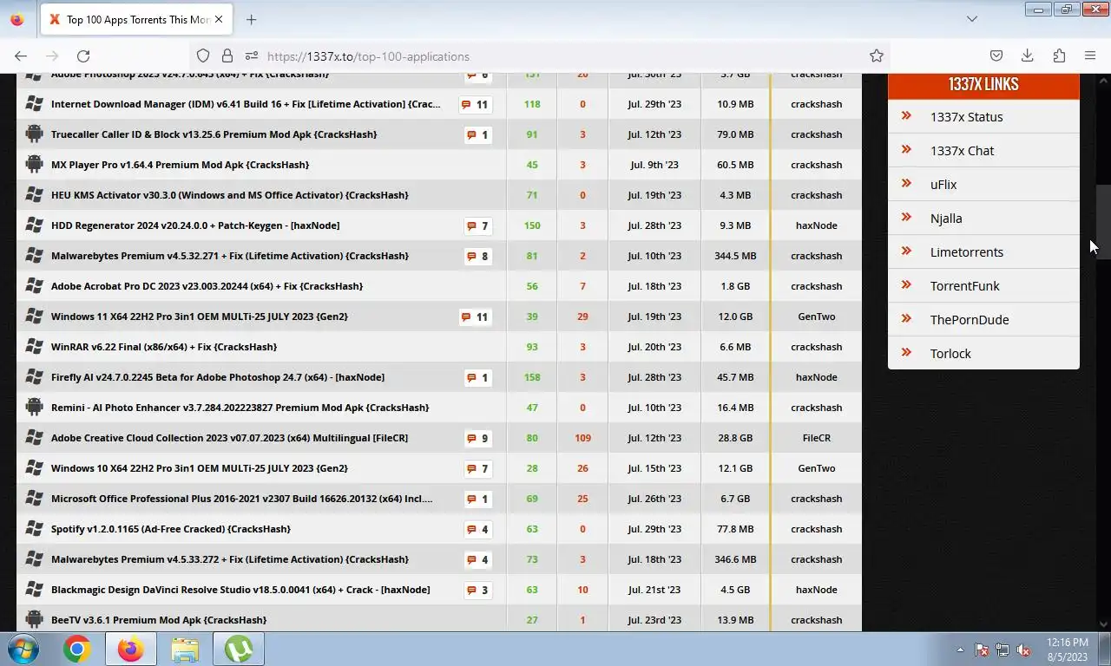
Task: Select the Jul. 9th '23 date cell
Action: click(x=655, y=165)
